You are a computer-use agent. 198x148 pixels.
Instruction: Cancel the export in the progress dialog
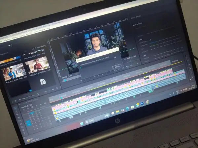tap(116, 66)
